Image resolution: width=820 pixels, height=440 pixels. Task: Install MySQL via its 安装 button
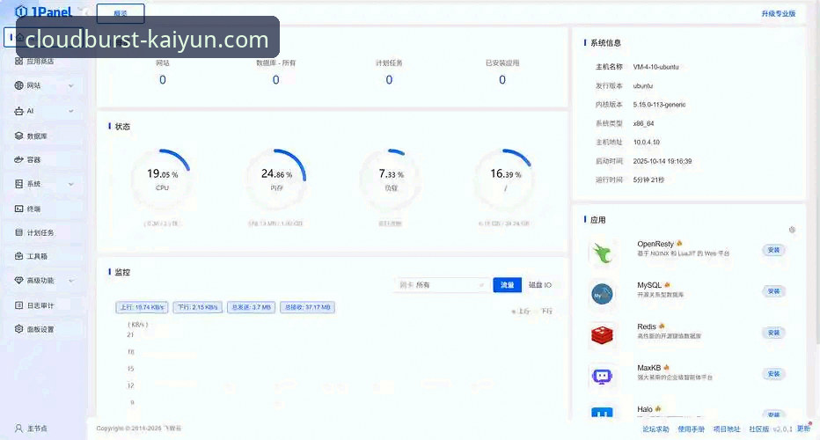coord(773,291)
